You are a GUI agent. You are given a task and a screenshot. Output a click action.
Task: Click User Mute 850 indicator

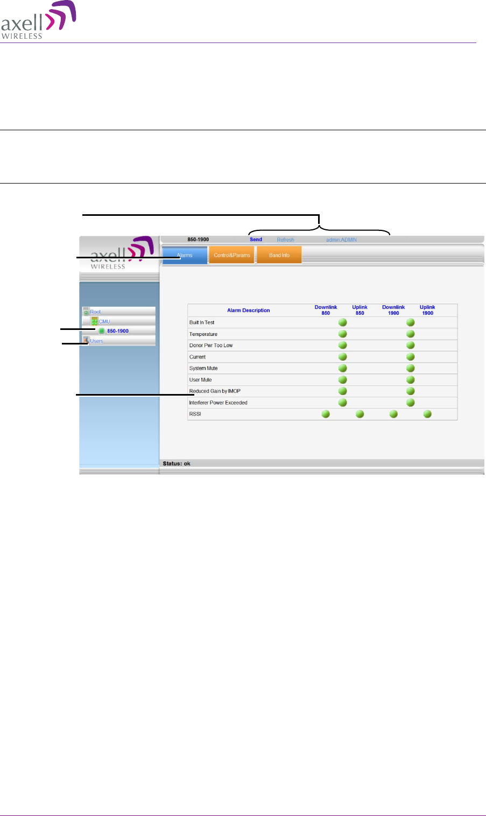tap(342, 379)
